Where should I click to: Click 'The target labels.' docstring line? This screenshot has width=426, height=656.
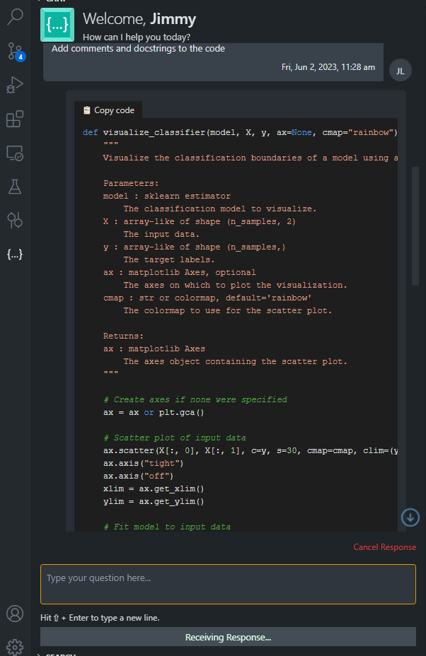pyautogui.click(x=169, y=259)
